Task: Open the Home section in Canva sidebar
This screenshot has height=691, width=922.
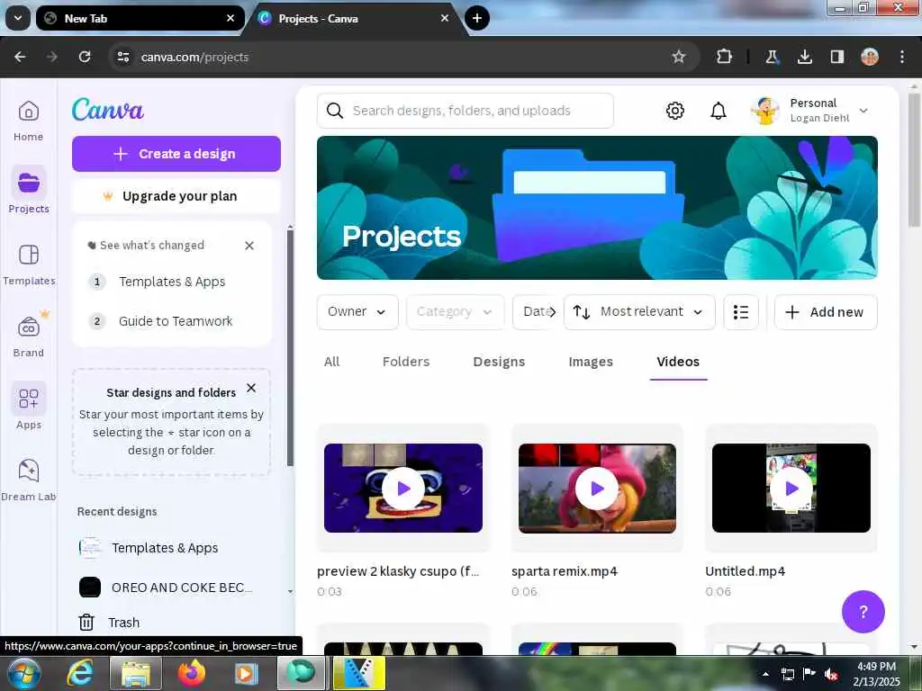Action: tap(28, 121)
